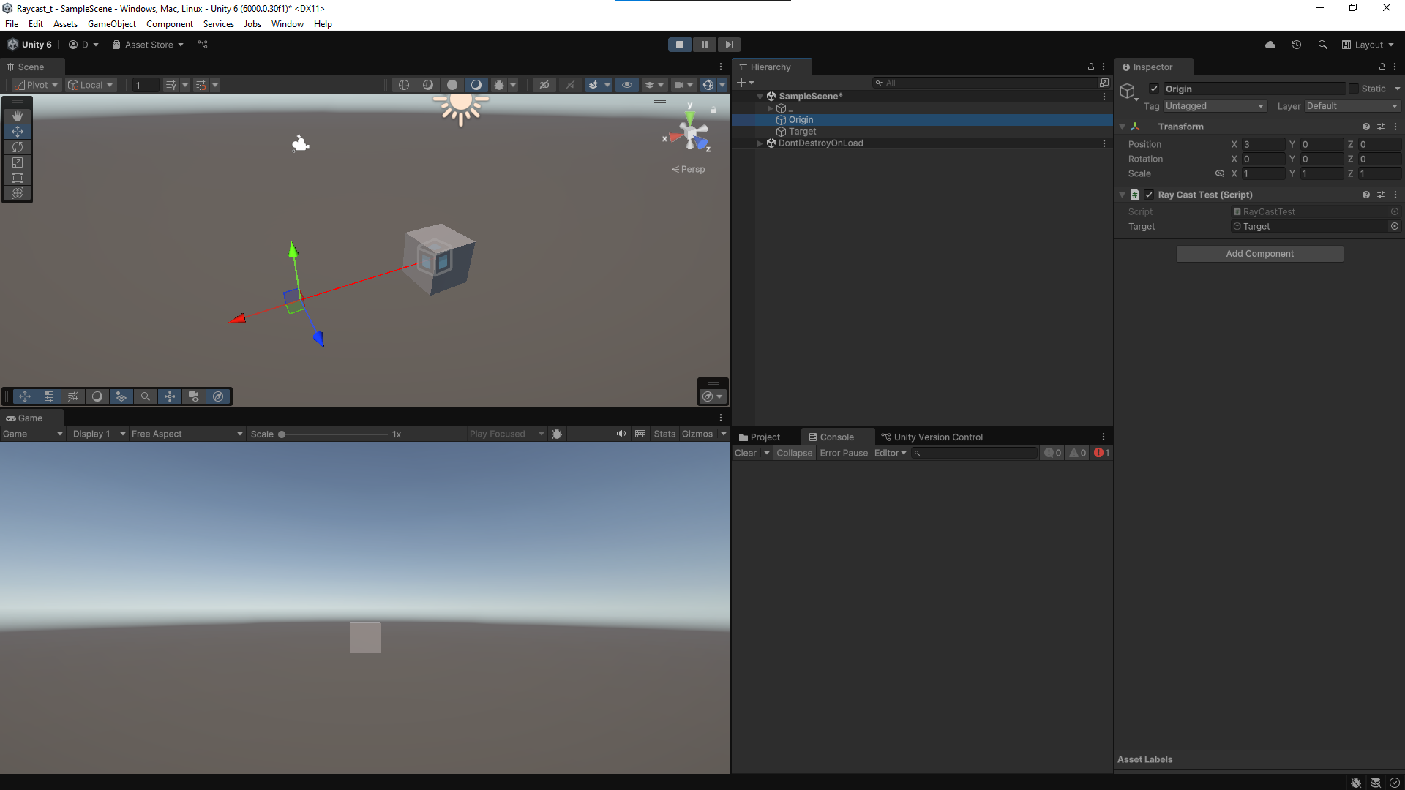Select the Hand view tool
This screenshot has width=1405, height=790.
(x=18, y=116)
